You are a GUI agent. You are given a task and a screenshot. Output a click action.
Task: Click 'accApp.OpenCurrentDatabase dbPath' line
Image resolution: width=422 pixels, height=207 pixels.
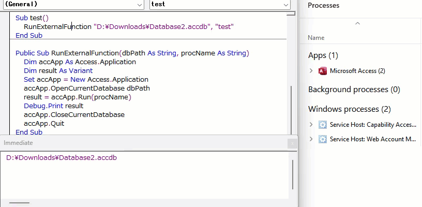pyautogui.click(x=87, y=88)
